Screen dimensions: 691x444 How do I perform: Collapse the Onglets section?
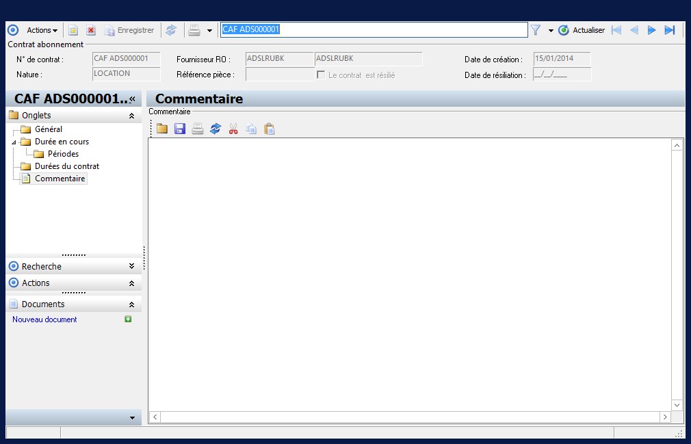[131, 116]
